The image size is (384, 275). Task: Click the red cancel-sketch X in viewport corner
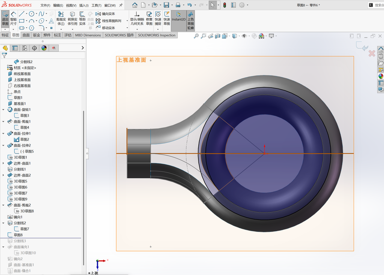click(x=372, y=53)
